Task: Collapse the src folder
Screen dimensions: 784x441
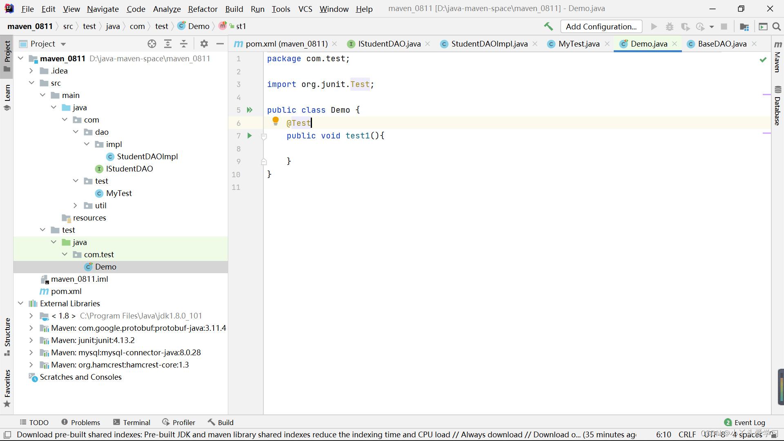Action: 31,83
